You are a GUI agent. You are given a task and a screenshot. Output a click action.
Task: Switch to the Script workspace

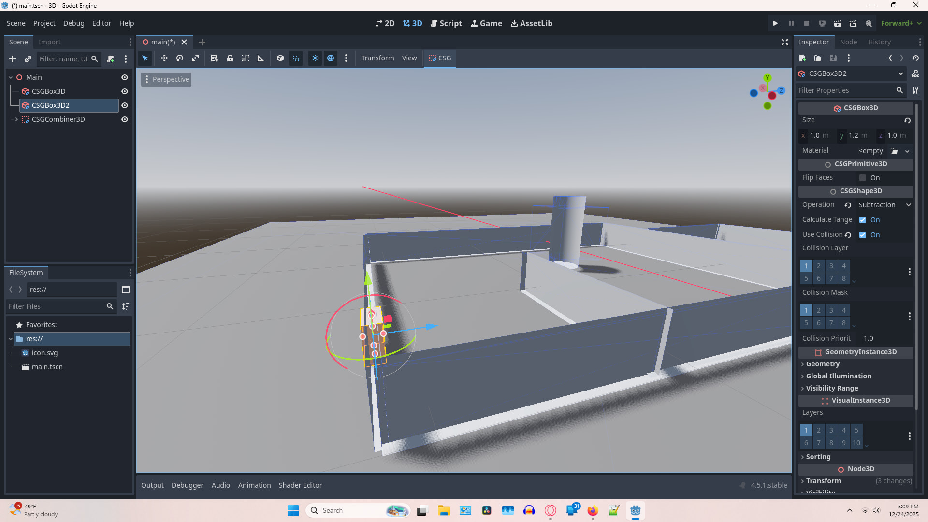446,23
